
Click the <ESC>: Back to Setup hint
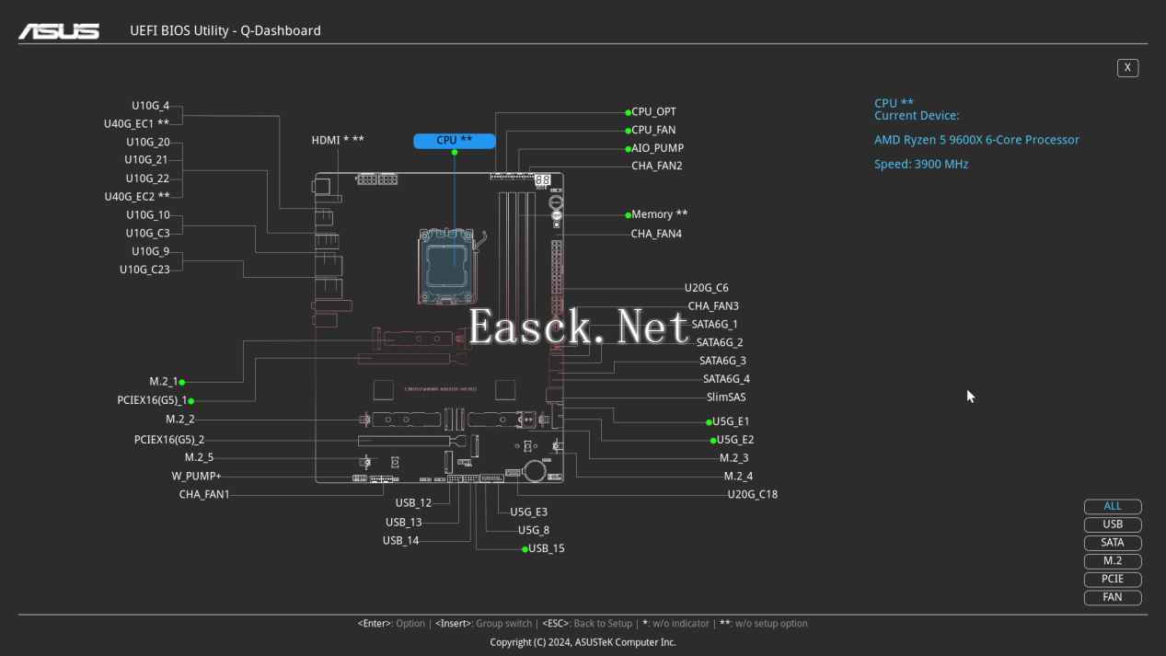tap(587, 624)
